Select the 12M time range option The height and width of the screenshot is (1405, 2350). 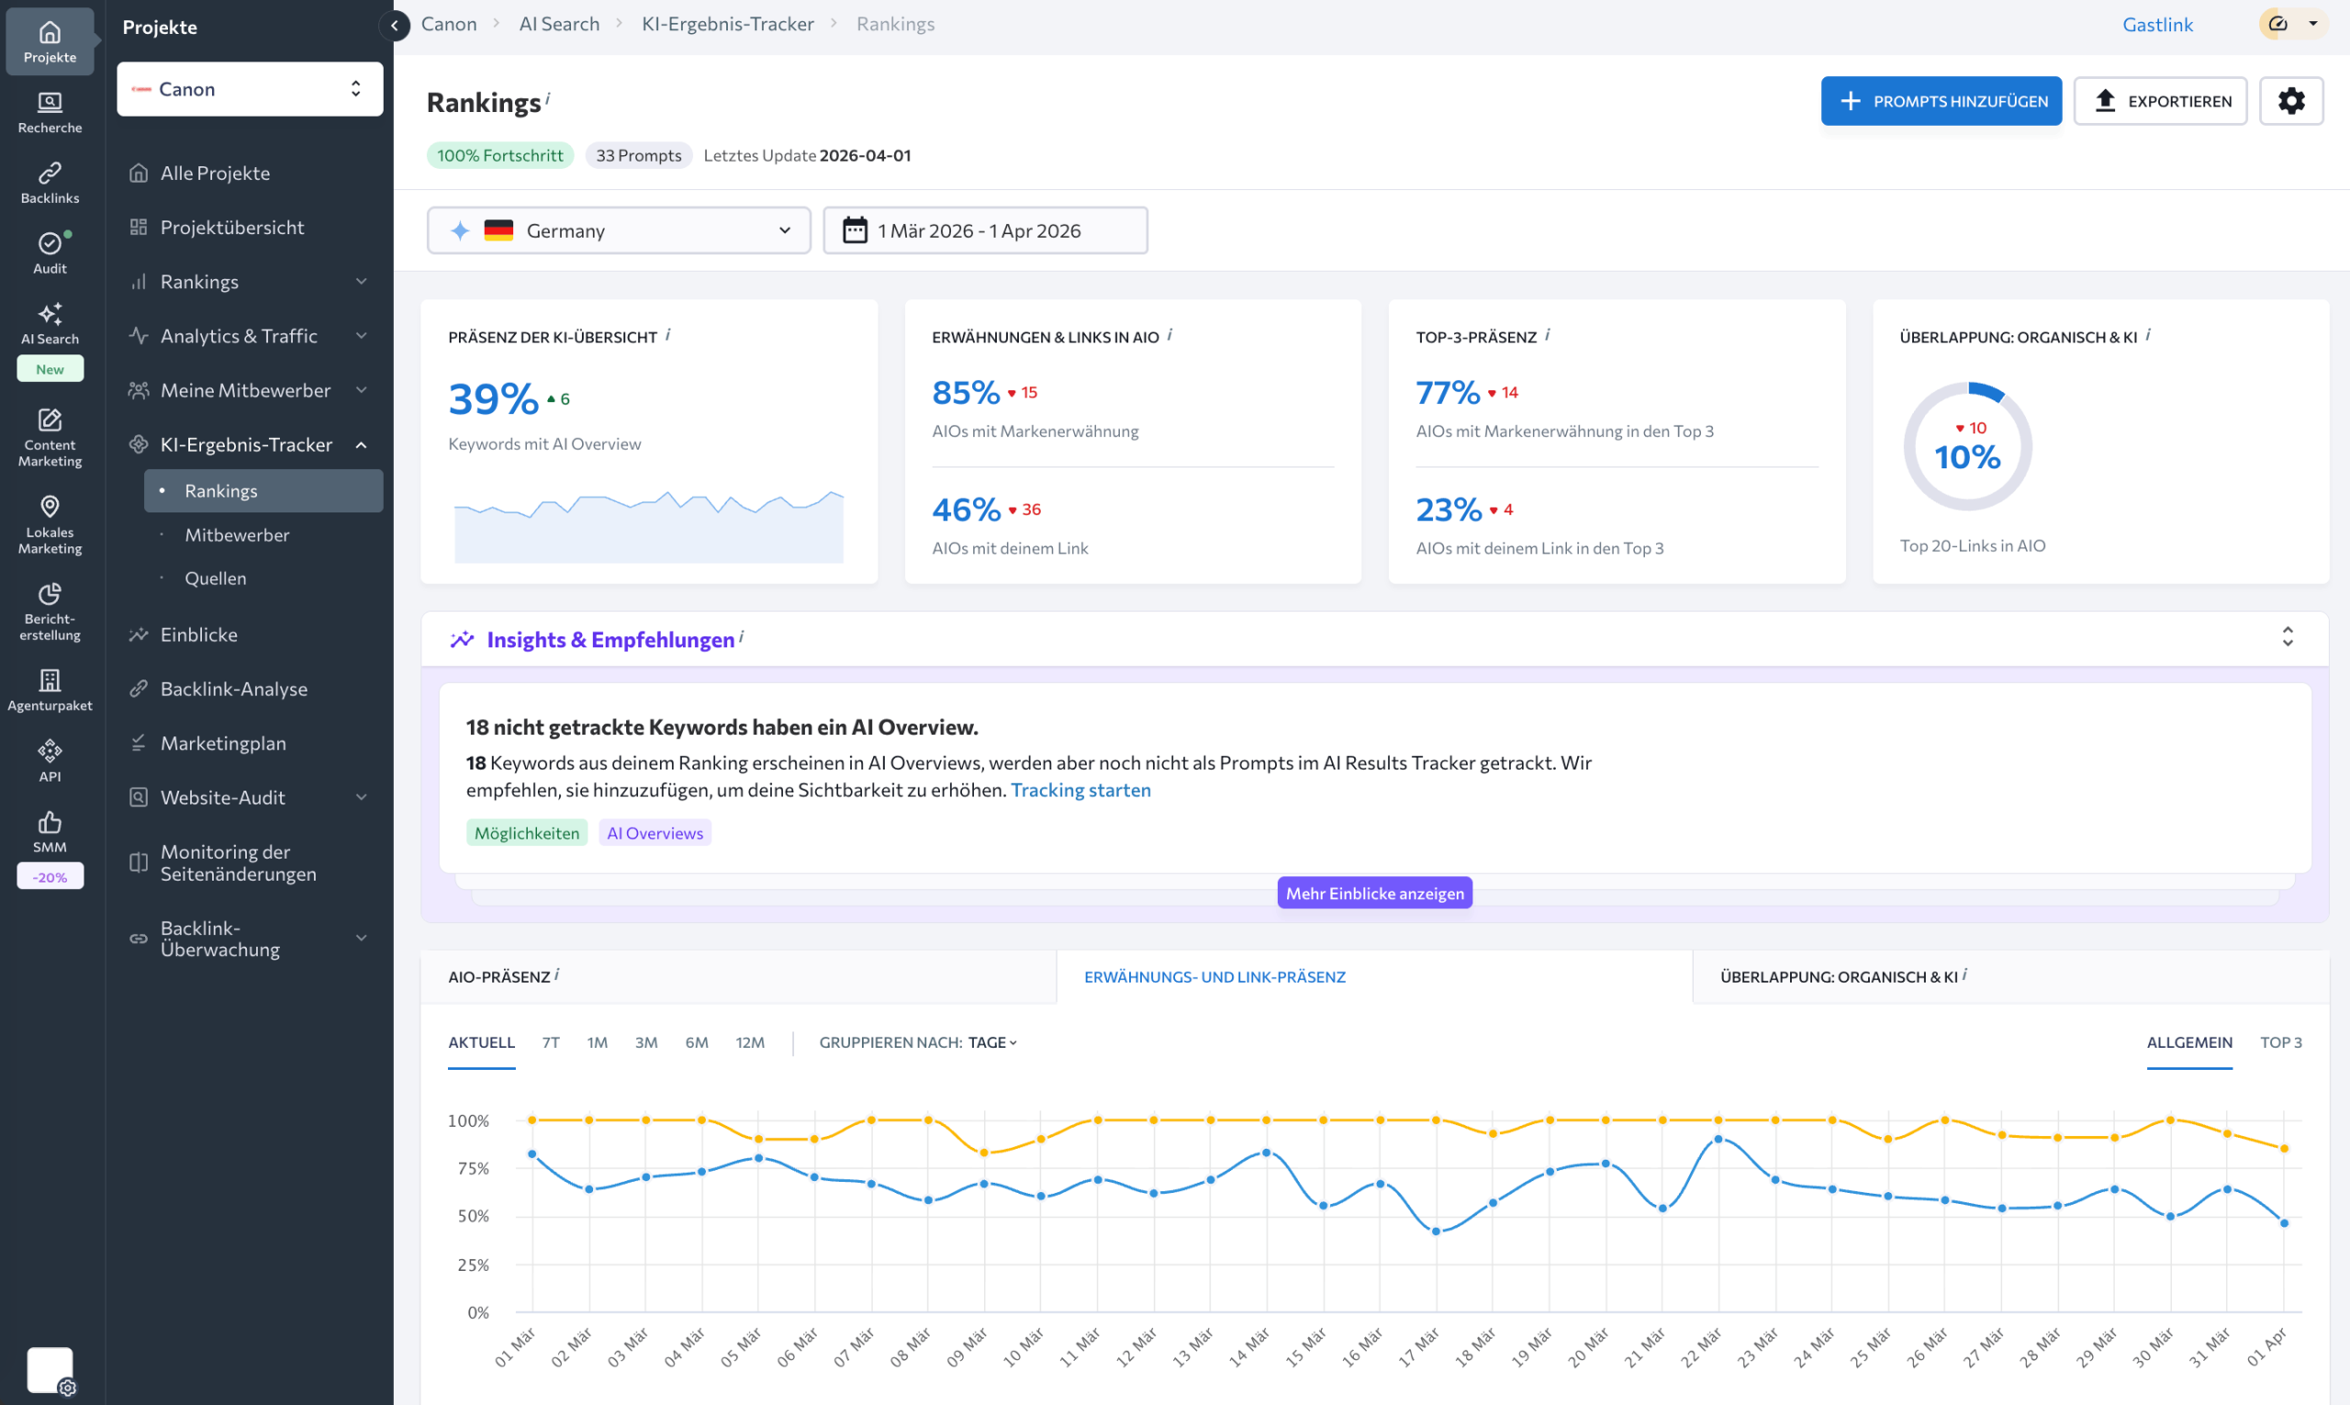750,1042
